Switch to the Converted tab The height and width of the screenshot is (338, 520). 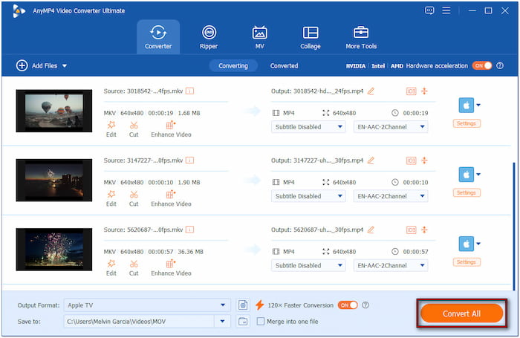pyautogui.click(x=284, y=65)
